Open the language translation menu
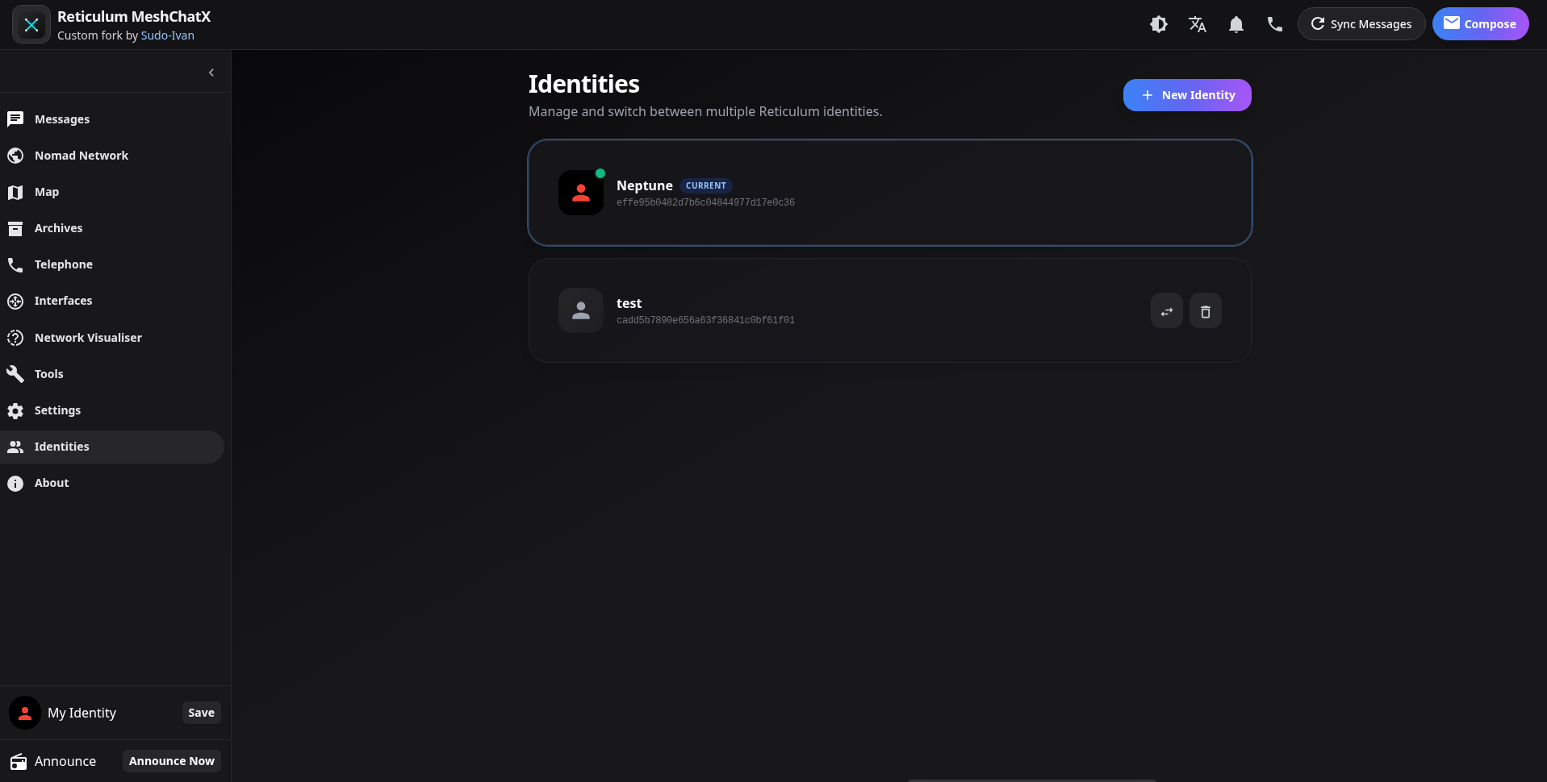Image resolution: width=1547 pixels, height=782 pixels. [1197, 24]
